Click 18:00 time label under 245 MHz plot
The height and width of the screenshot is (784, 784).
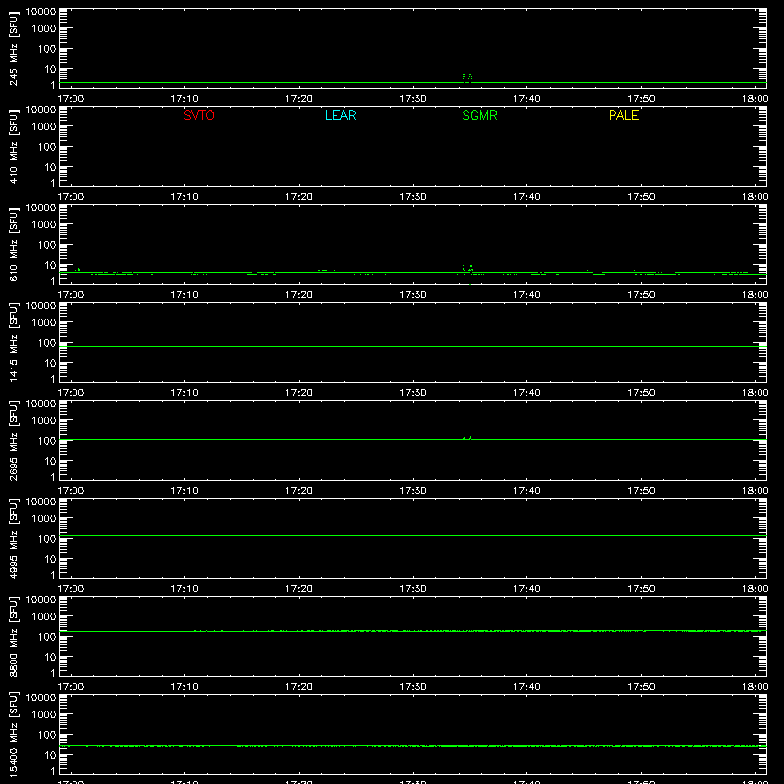755,99
